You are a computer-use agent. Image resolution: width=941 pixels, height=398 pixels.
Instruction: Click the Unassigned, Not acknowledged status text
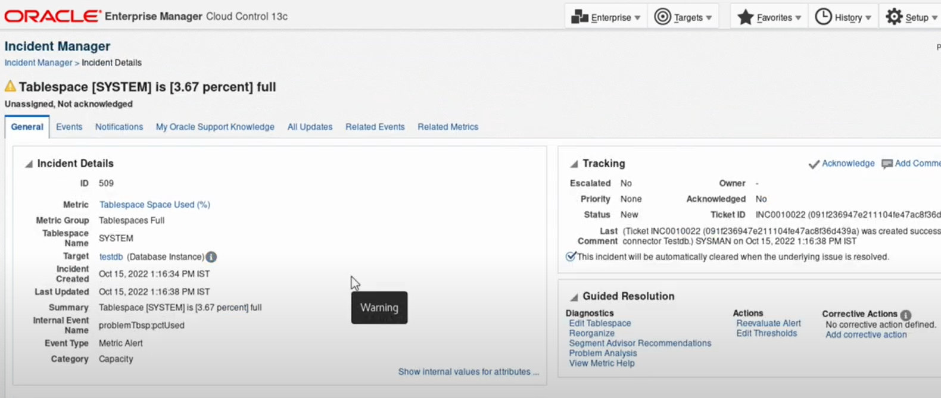68,104
